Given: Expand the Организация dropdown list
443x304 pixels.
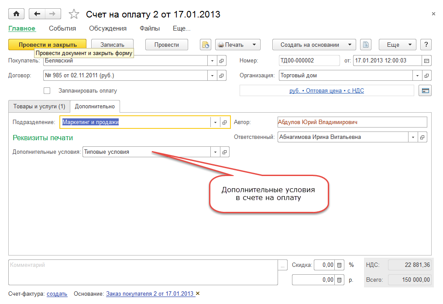Looking at the screenshot, I should 417,76.
